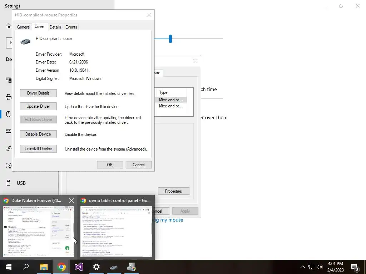Open Duke Nukem Forever Chrome window thumbnail
Image resolution: width=366 pixels, height=274 pixels.
pos(39,231)
